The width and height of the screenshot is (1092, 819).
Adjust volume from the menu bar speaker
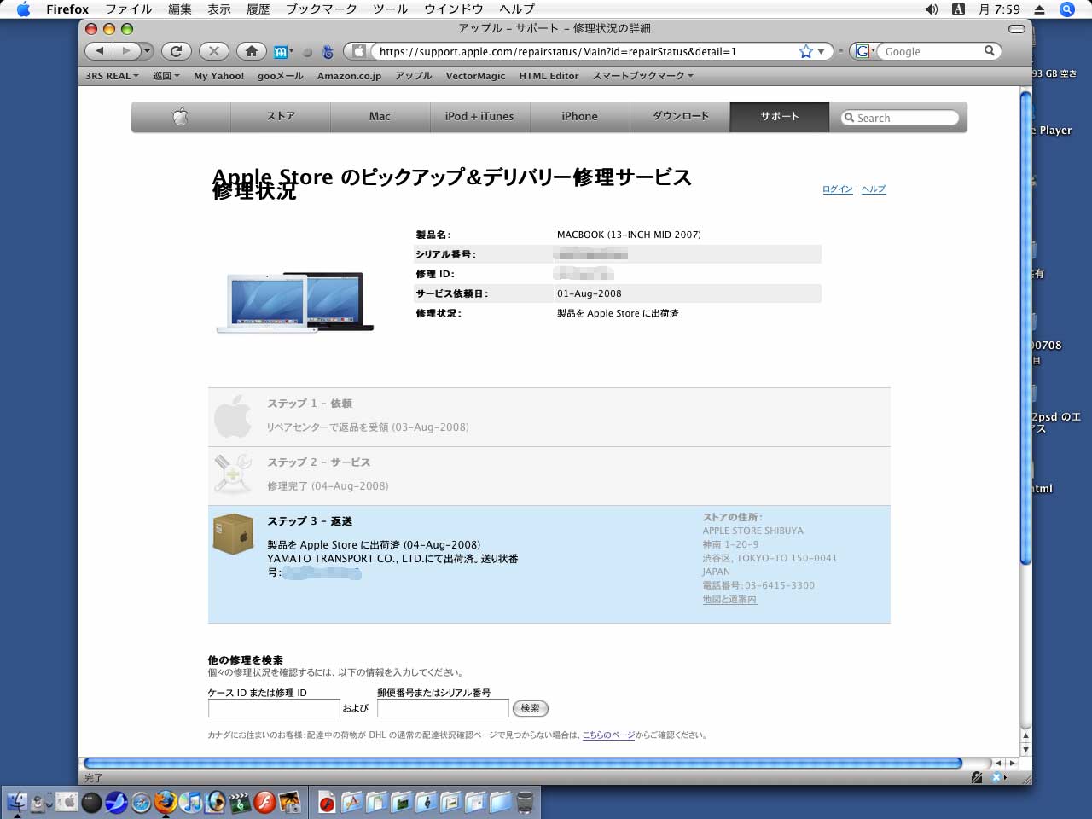932,9
